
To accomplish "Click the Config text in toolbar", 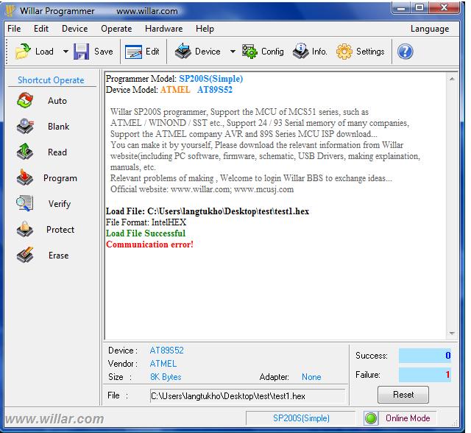I will click(272, 52).
